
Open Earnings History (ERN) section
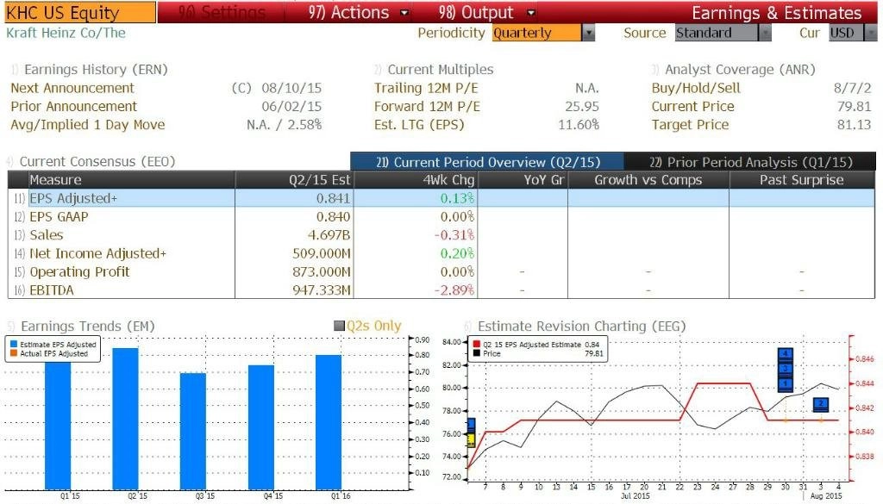pyautogui.click(x=96, y=70)
